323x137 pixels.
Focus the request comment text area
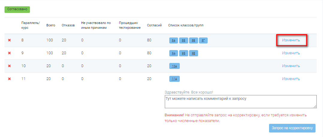pyautogui.click(x=241, y=102)
